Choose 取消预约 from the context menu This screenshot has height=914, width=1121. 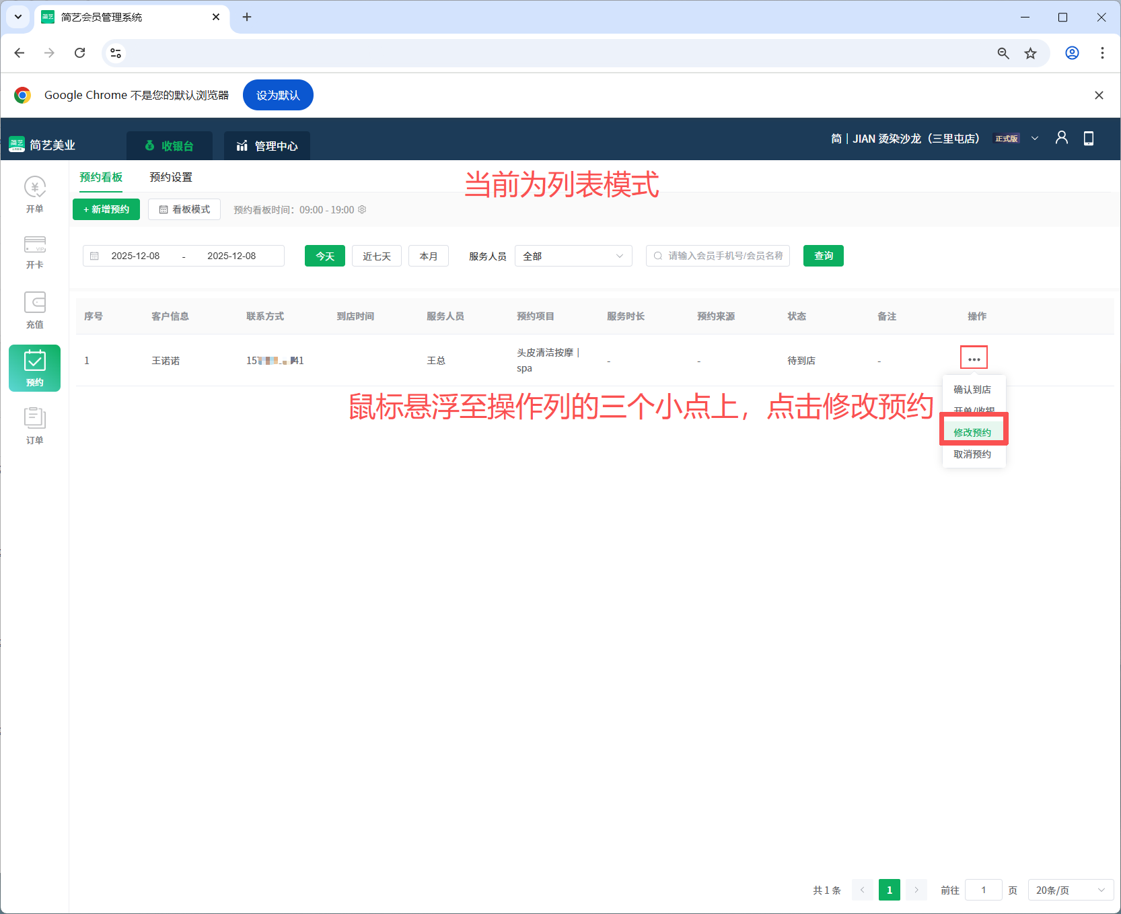click(x=972, y=454)
